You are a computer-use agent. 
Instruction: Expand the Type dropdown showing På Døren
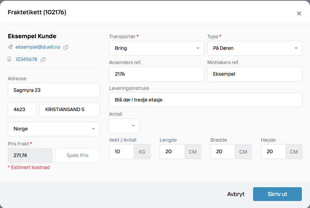tap(255, 48)
